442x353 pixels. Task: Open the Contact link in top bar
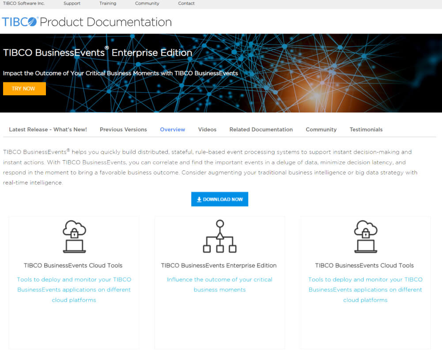tap(186, 4)
